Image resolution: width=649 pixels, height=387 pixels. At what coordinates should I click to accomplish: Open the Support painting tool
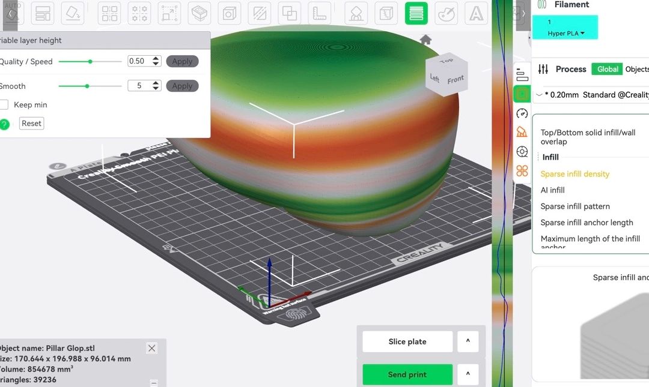click(356, 14)
